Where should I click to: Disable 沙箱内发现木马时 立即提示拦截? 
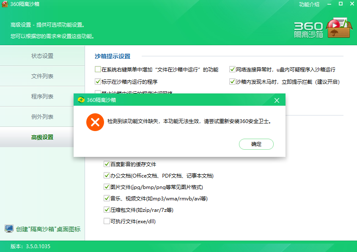(x=232, y=82)
